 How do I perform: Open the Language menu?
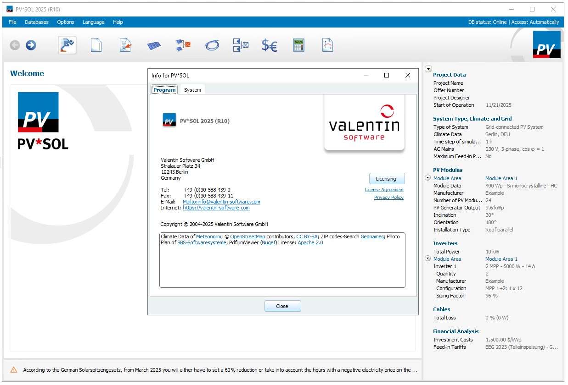[x=93, y=22]
